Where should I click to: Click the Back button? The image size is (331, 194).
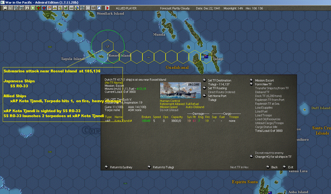tap(274, 167)
